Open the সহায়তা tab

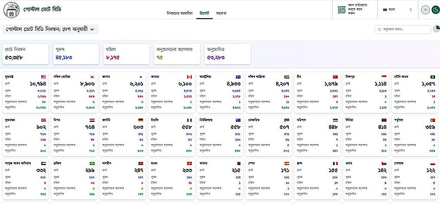[x=221, y=13]
